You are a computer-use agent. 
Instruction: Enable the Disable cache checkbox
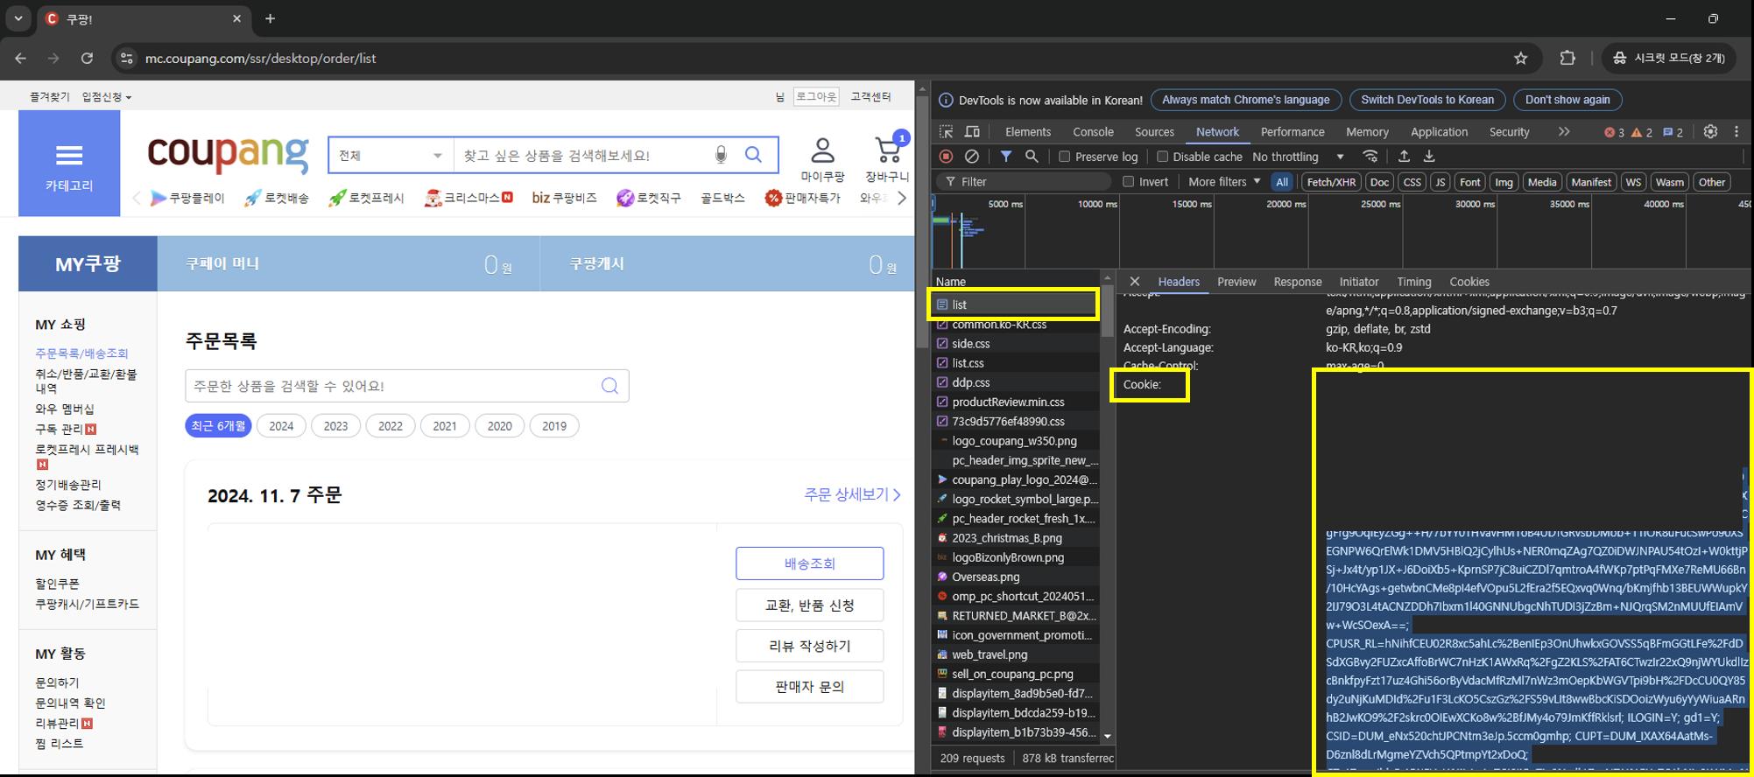[1162, 157]
